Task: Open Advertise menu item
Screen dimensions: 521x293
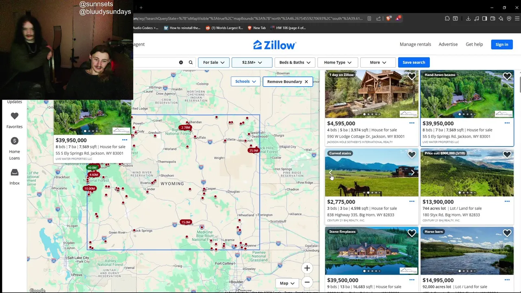Action: (448, 44)
